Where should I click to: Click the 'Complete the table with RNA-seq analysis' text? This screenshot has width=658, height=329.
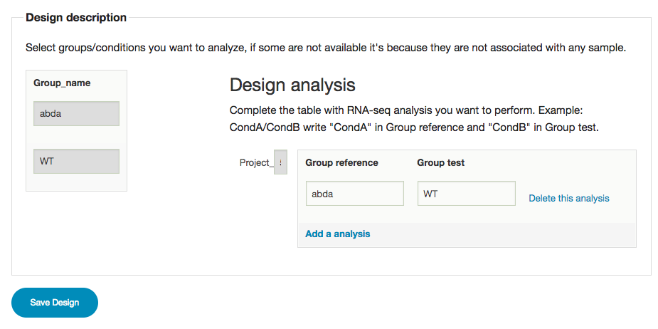pyautogui.click(x=414, y=120)
